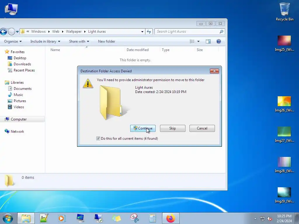Maximize the Explorer window
The height and width of the screenshot is (224, 299).
click(x=211, y=23)
